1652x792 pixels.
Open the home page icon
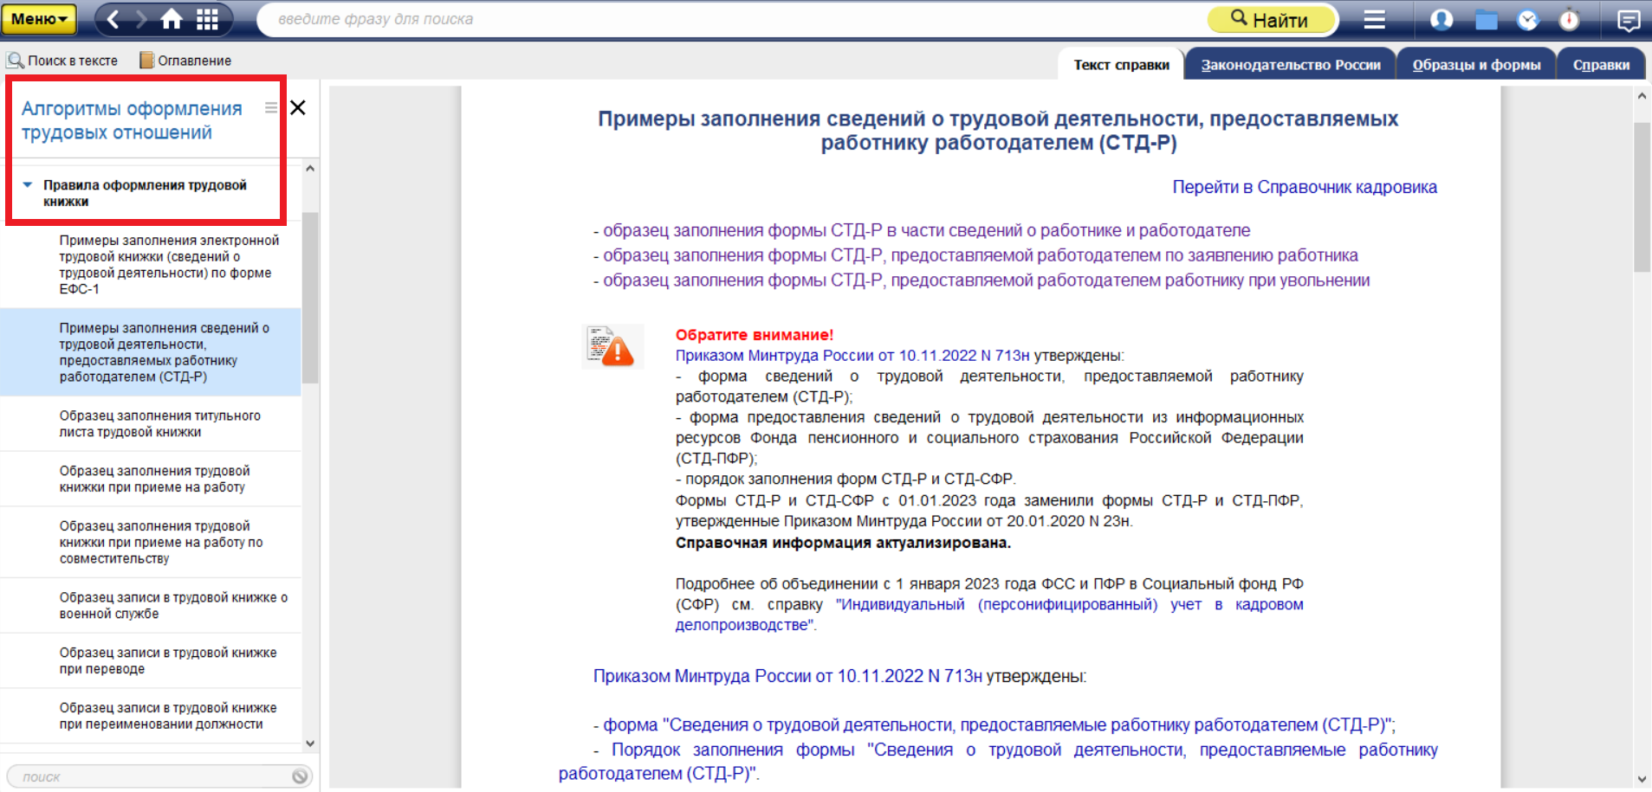(x=172, y=19)
